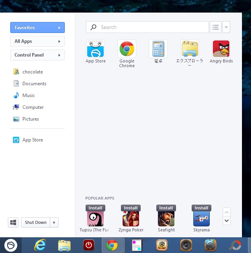Click the Shut Down button

[x=36, y=222]
